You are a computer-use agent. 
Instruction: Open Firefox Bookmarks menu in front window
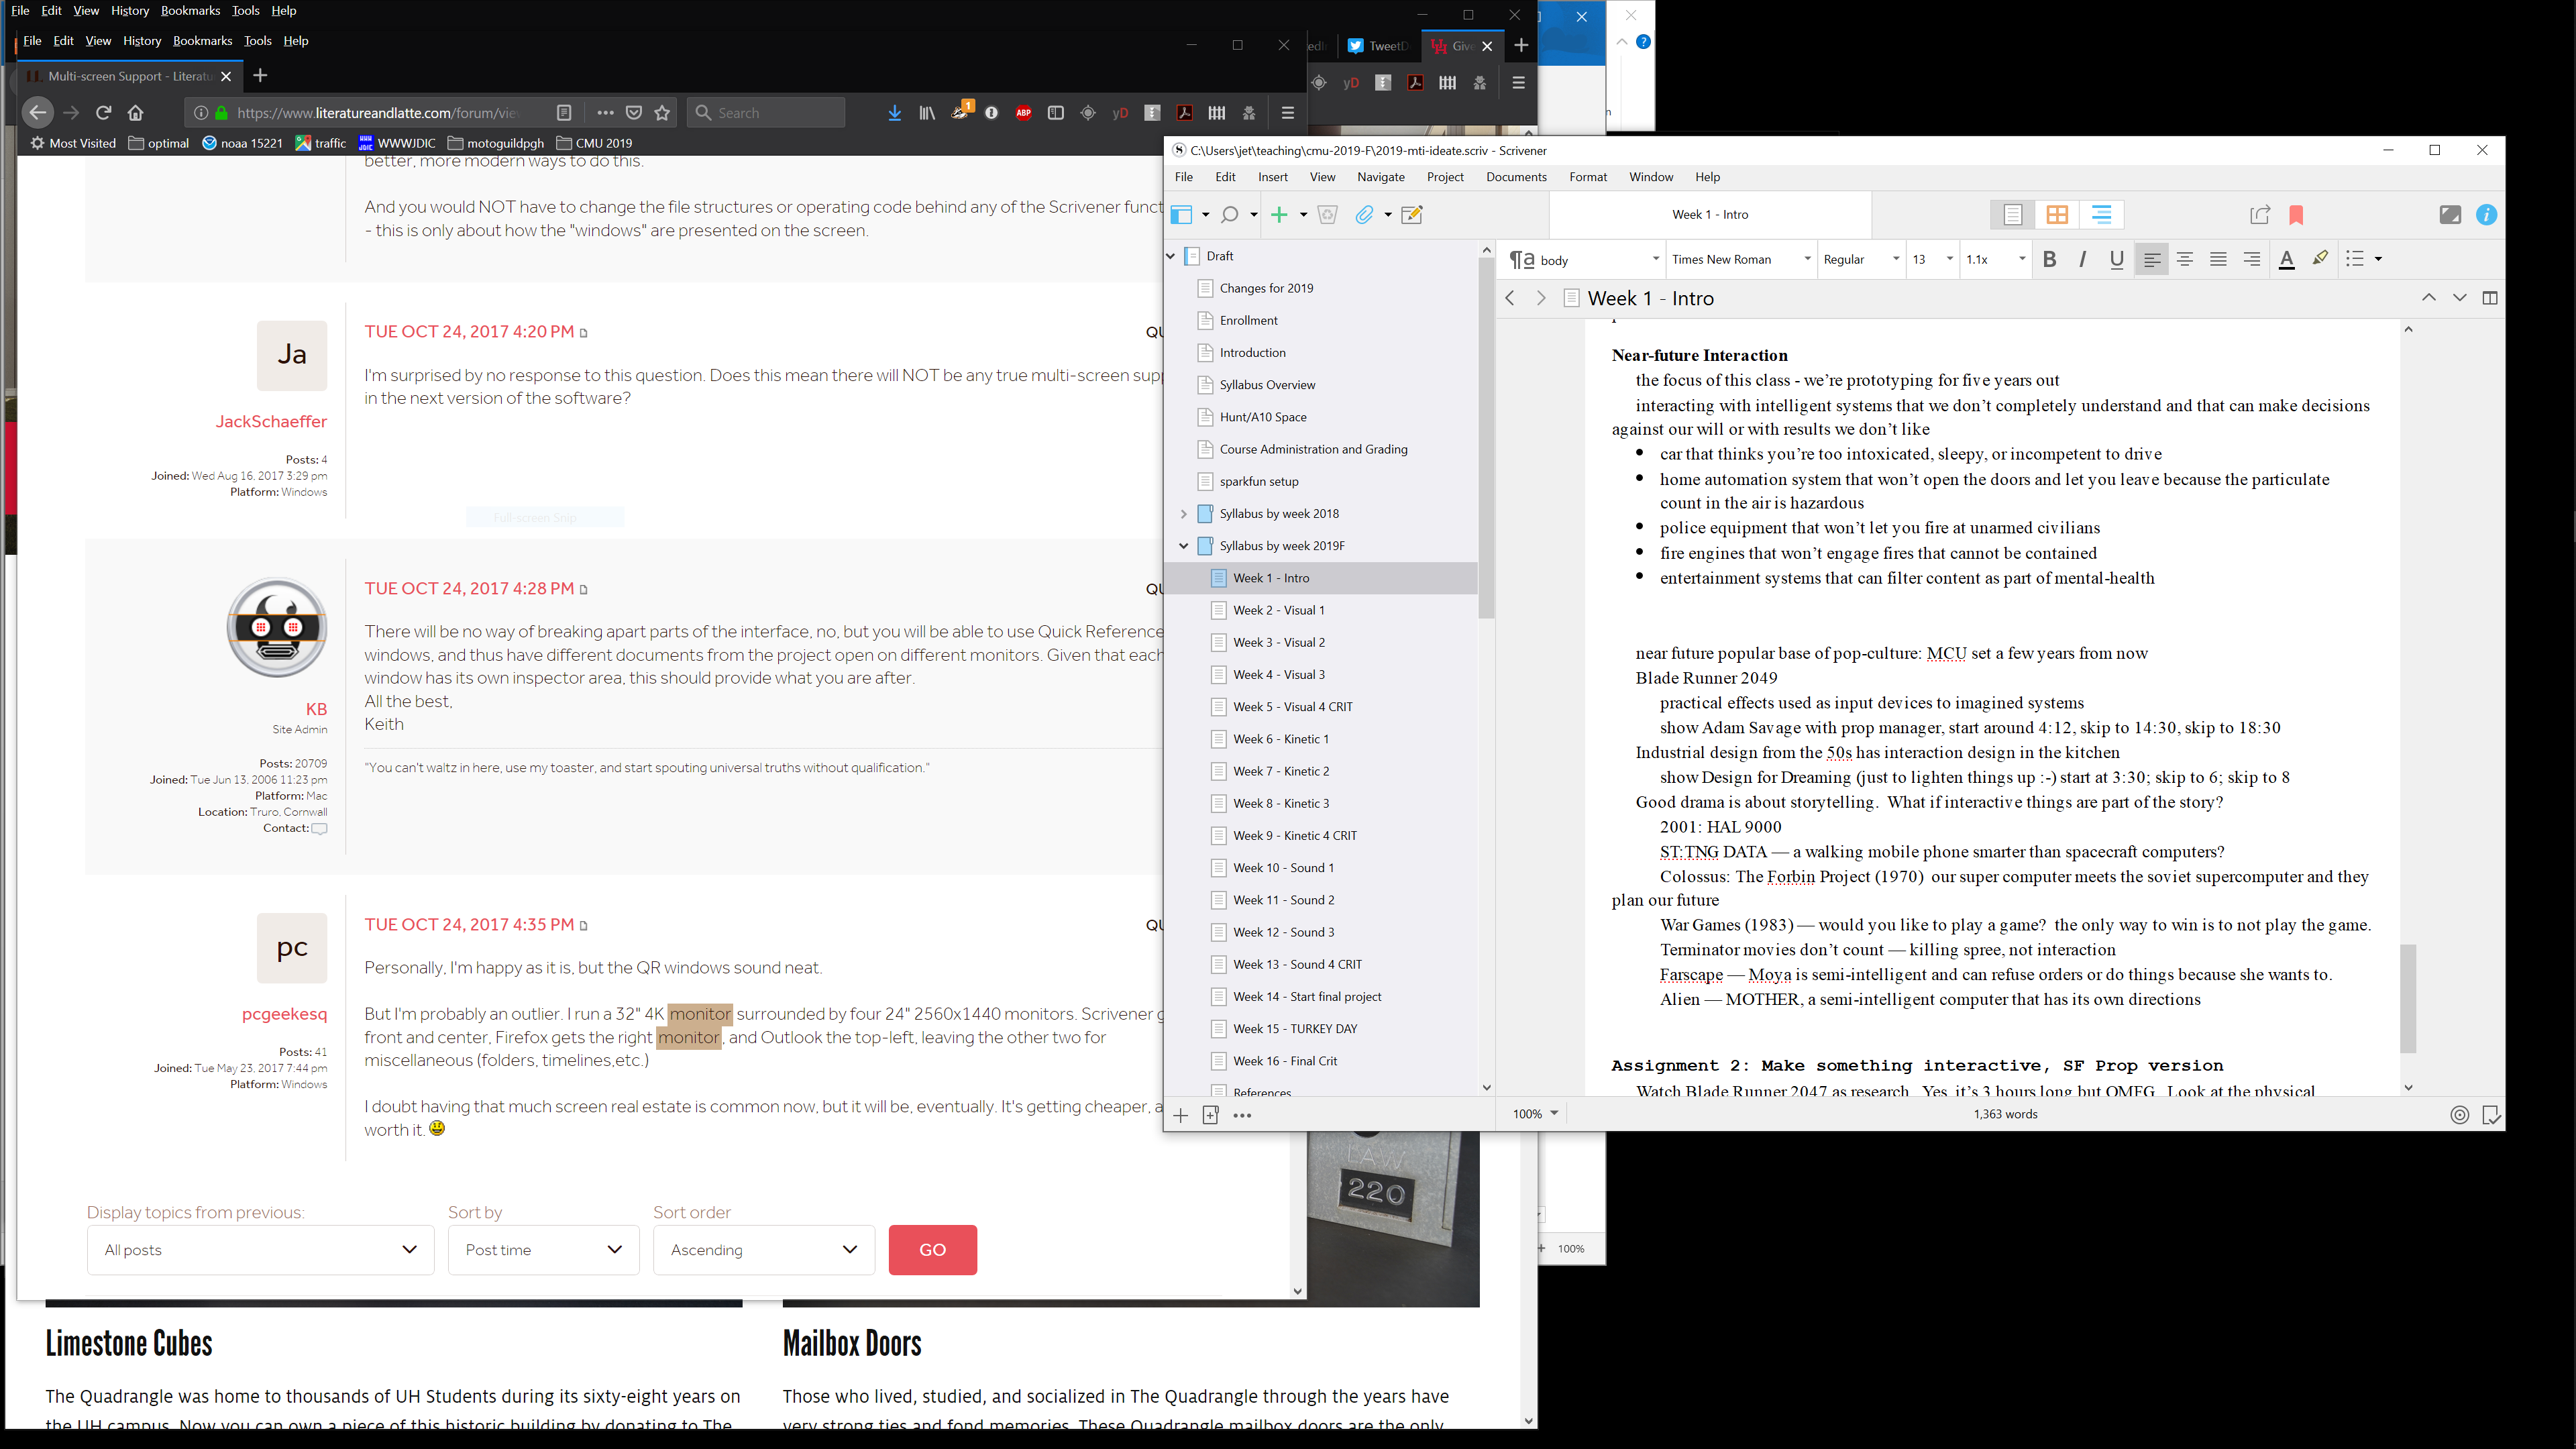[x=202, y=41]
